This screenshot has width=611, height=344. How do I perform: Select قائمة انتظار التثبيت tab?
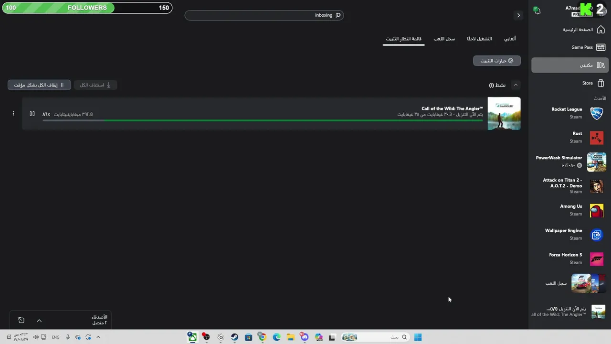[x=404, y=39]
